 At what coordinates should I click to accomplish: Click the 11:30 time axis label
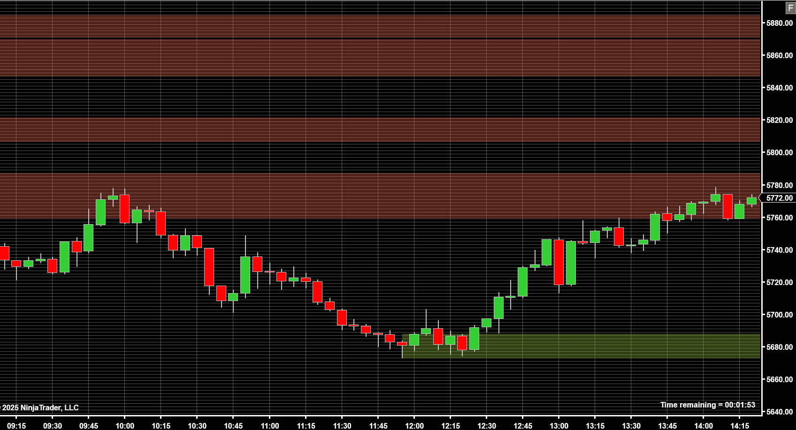(x=342, y=426)
